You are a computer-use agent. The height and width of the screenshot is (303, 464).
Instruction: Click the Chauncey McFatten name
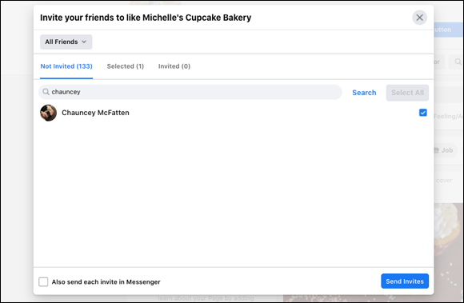pos(95,113)
